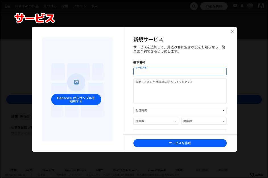This screenshot has width=268, height=178.
Task: Open the 配送時間 dropdown
Action: tap(180, 110)
